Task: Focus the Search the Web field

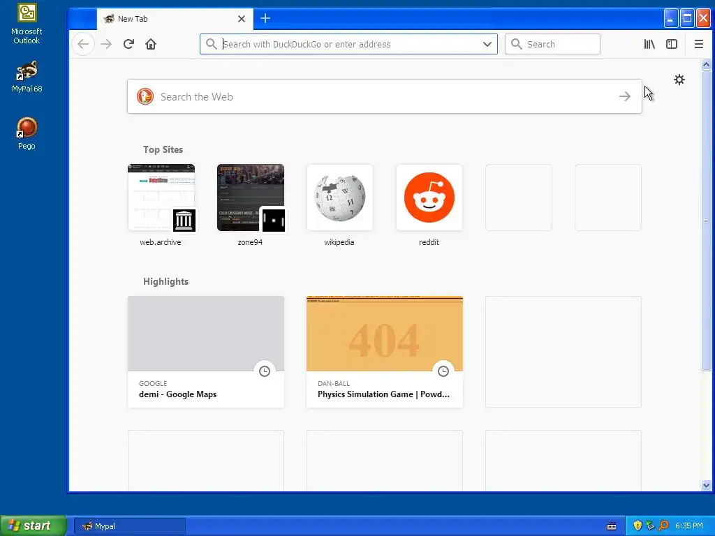Action: [385, 96]
